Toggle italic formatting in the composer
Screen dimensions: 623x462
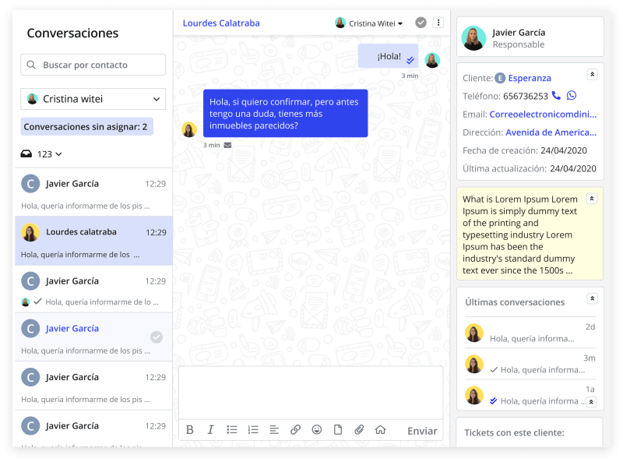pyautogui.click(x=211, y=430)
